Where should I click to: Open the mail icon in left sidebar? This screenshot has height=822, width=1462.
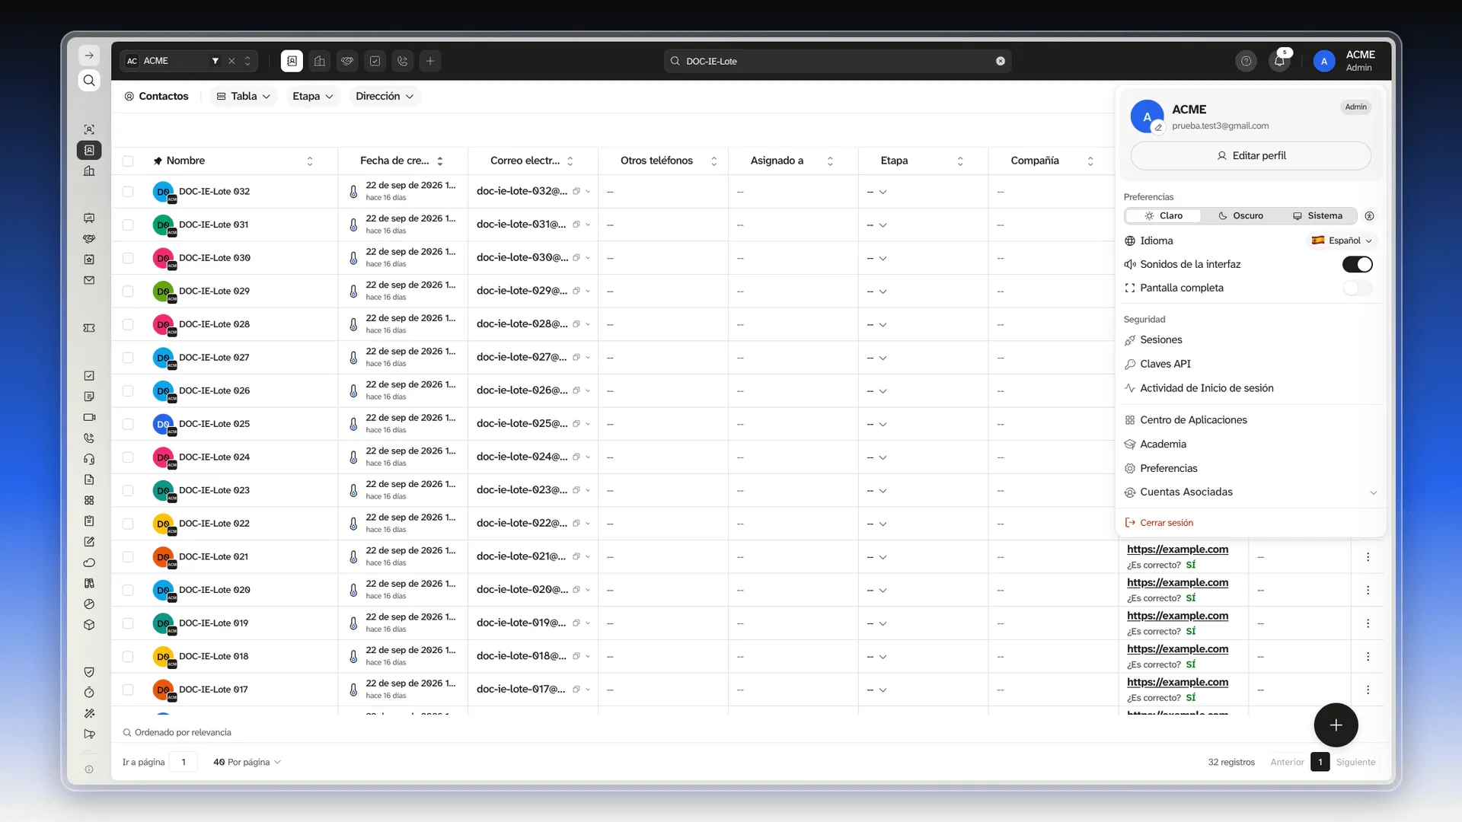point(89,280)
